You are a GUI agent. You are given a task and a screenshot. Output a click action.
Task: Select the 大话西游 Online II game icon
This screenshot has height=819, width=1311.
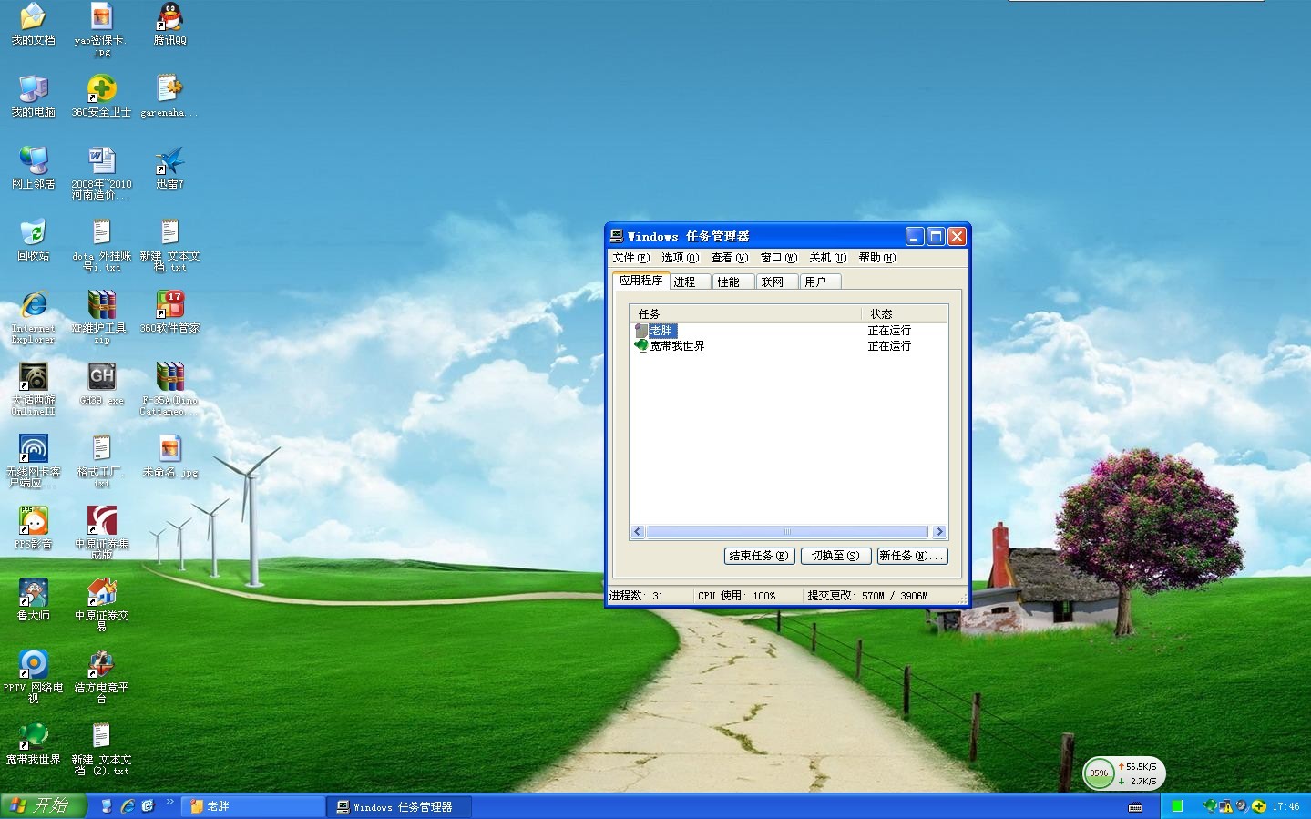coord(33,388)
